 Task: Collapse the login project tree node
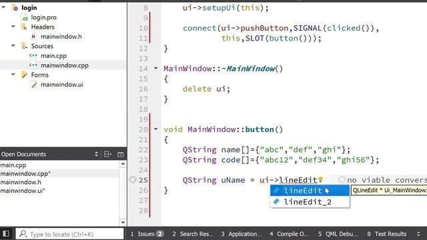[4, 7]
